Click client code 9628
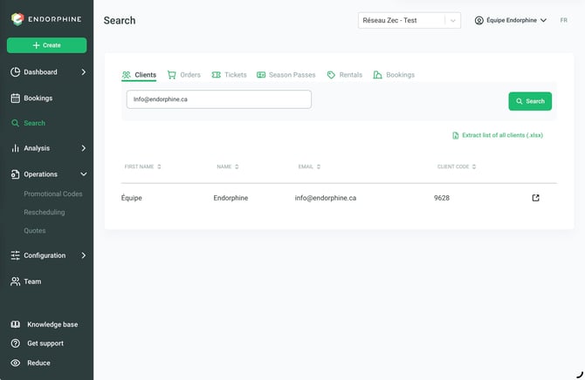 tap(441, 198)
